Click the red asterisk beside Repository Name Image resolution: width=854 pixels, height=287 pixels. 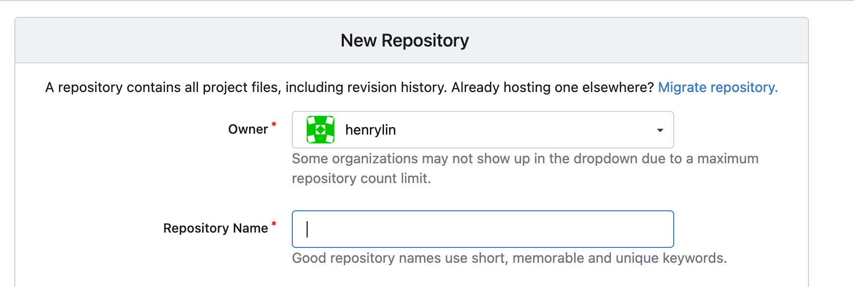274,224
